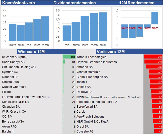Click BRAIN Biotechnology Research and Information Network AG
This screenshot has height=134, width=163.
point(108,97)
